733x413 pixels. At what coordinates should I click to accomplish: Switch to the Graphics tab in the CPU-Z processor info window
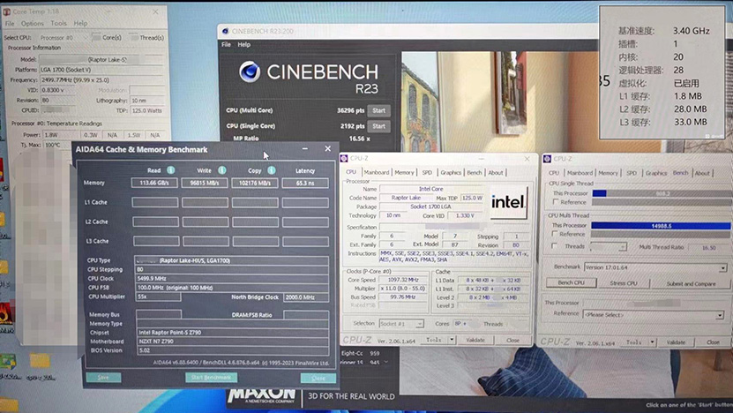point(451,173)
